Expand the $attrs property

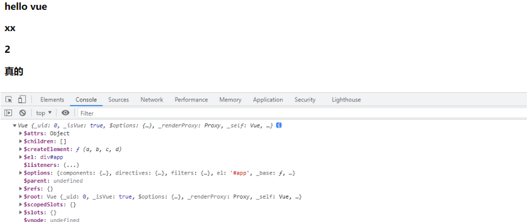21,133
